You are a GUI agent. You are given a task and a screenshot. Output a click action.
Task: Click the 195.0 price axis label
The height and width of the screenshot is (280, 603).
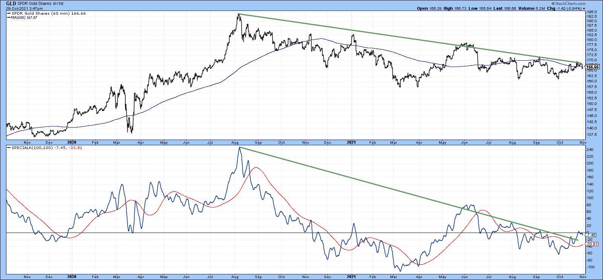[592, 12]
